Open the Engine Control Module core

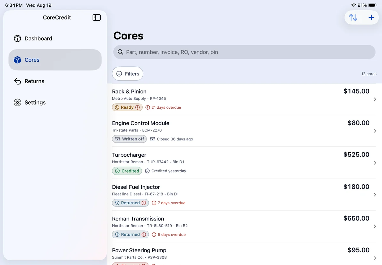coord(244,131)
